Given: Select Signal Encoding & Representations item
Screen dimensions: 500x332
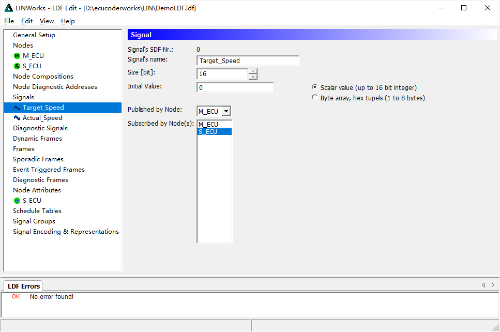Looking at the screenshot, I should click(66, 232).
